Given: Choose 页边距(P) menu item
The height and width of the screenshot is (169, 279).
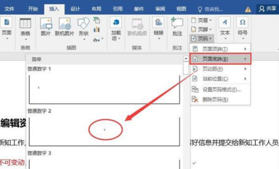Looking at the screenshot, I should pyautogui.click(x=220, y=69).
